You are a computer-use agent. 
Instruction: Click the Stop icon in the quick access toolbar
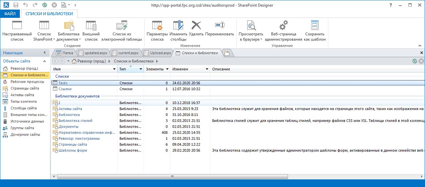click(54, 5)
